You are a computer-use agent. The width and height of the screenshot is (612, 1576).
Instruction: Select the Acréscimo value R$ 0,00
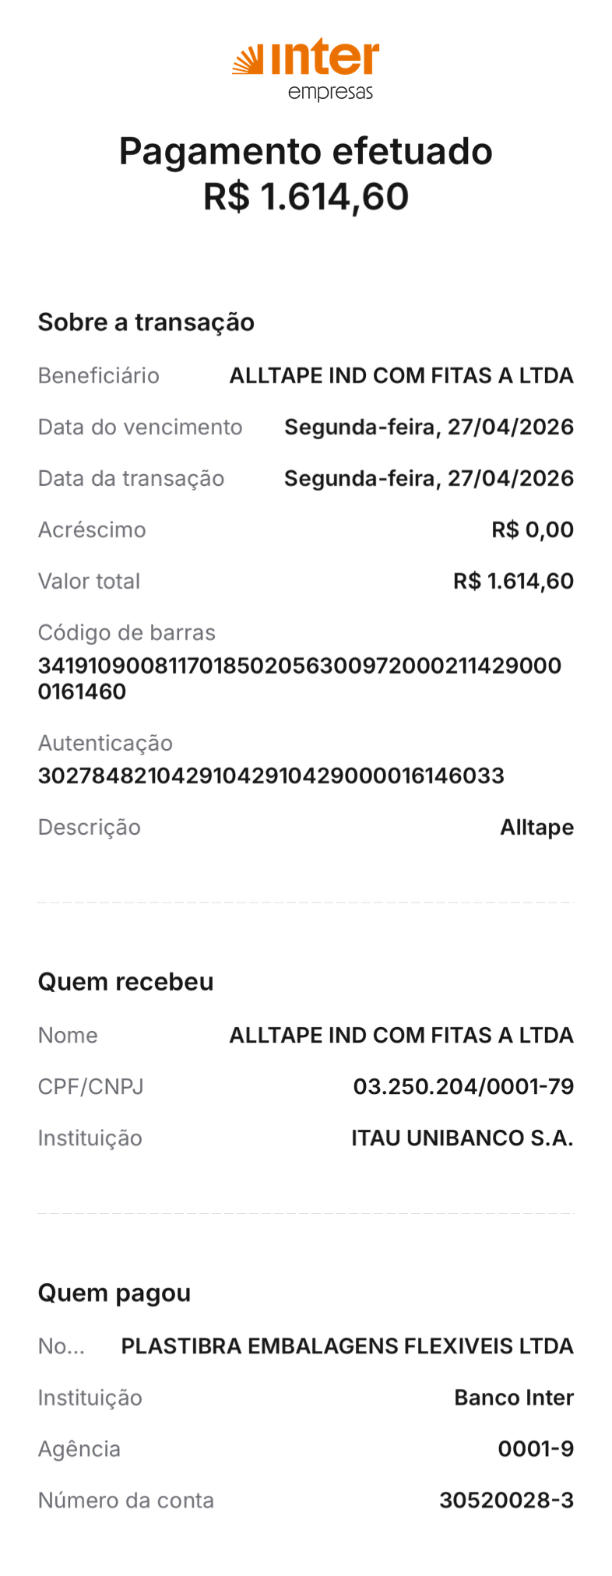point(533,529)
